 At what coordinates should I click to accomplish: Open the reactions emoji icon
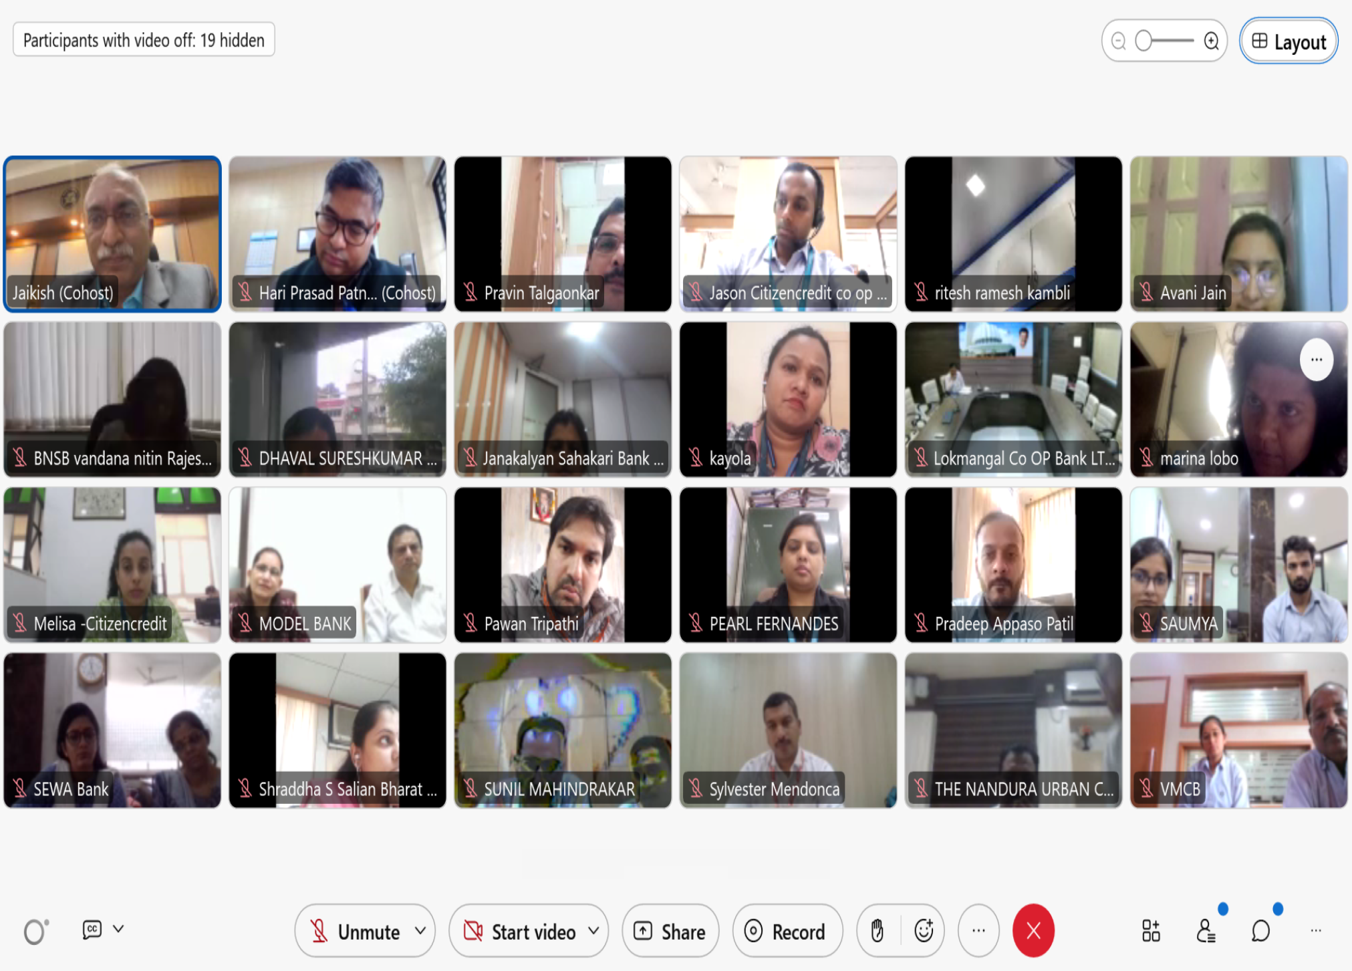click(x=924, y=931)
